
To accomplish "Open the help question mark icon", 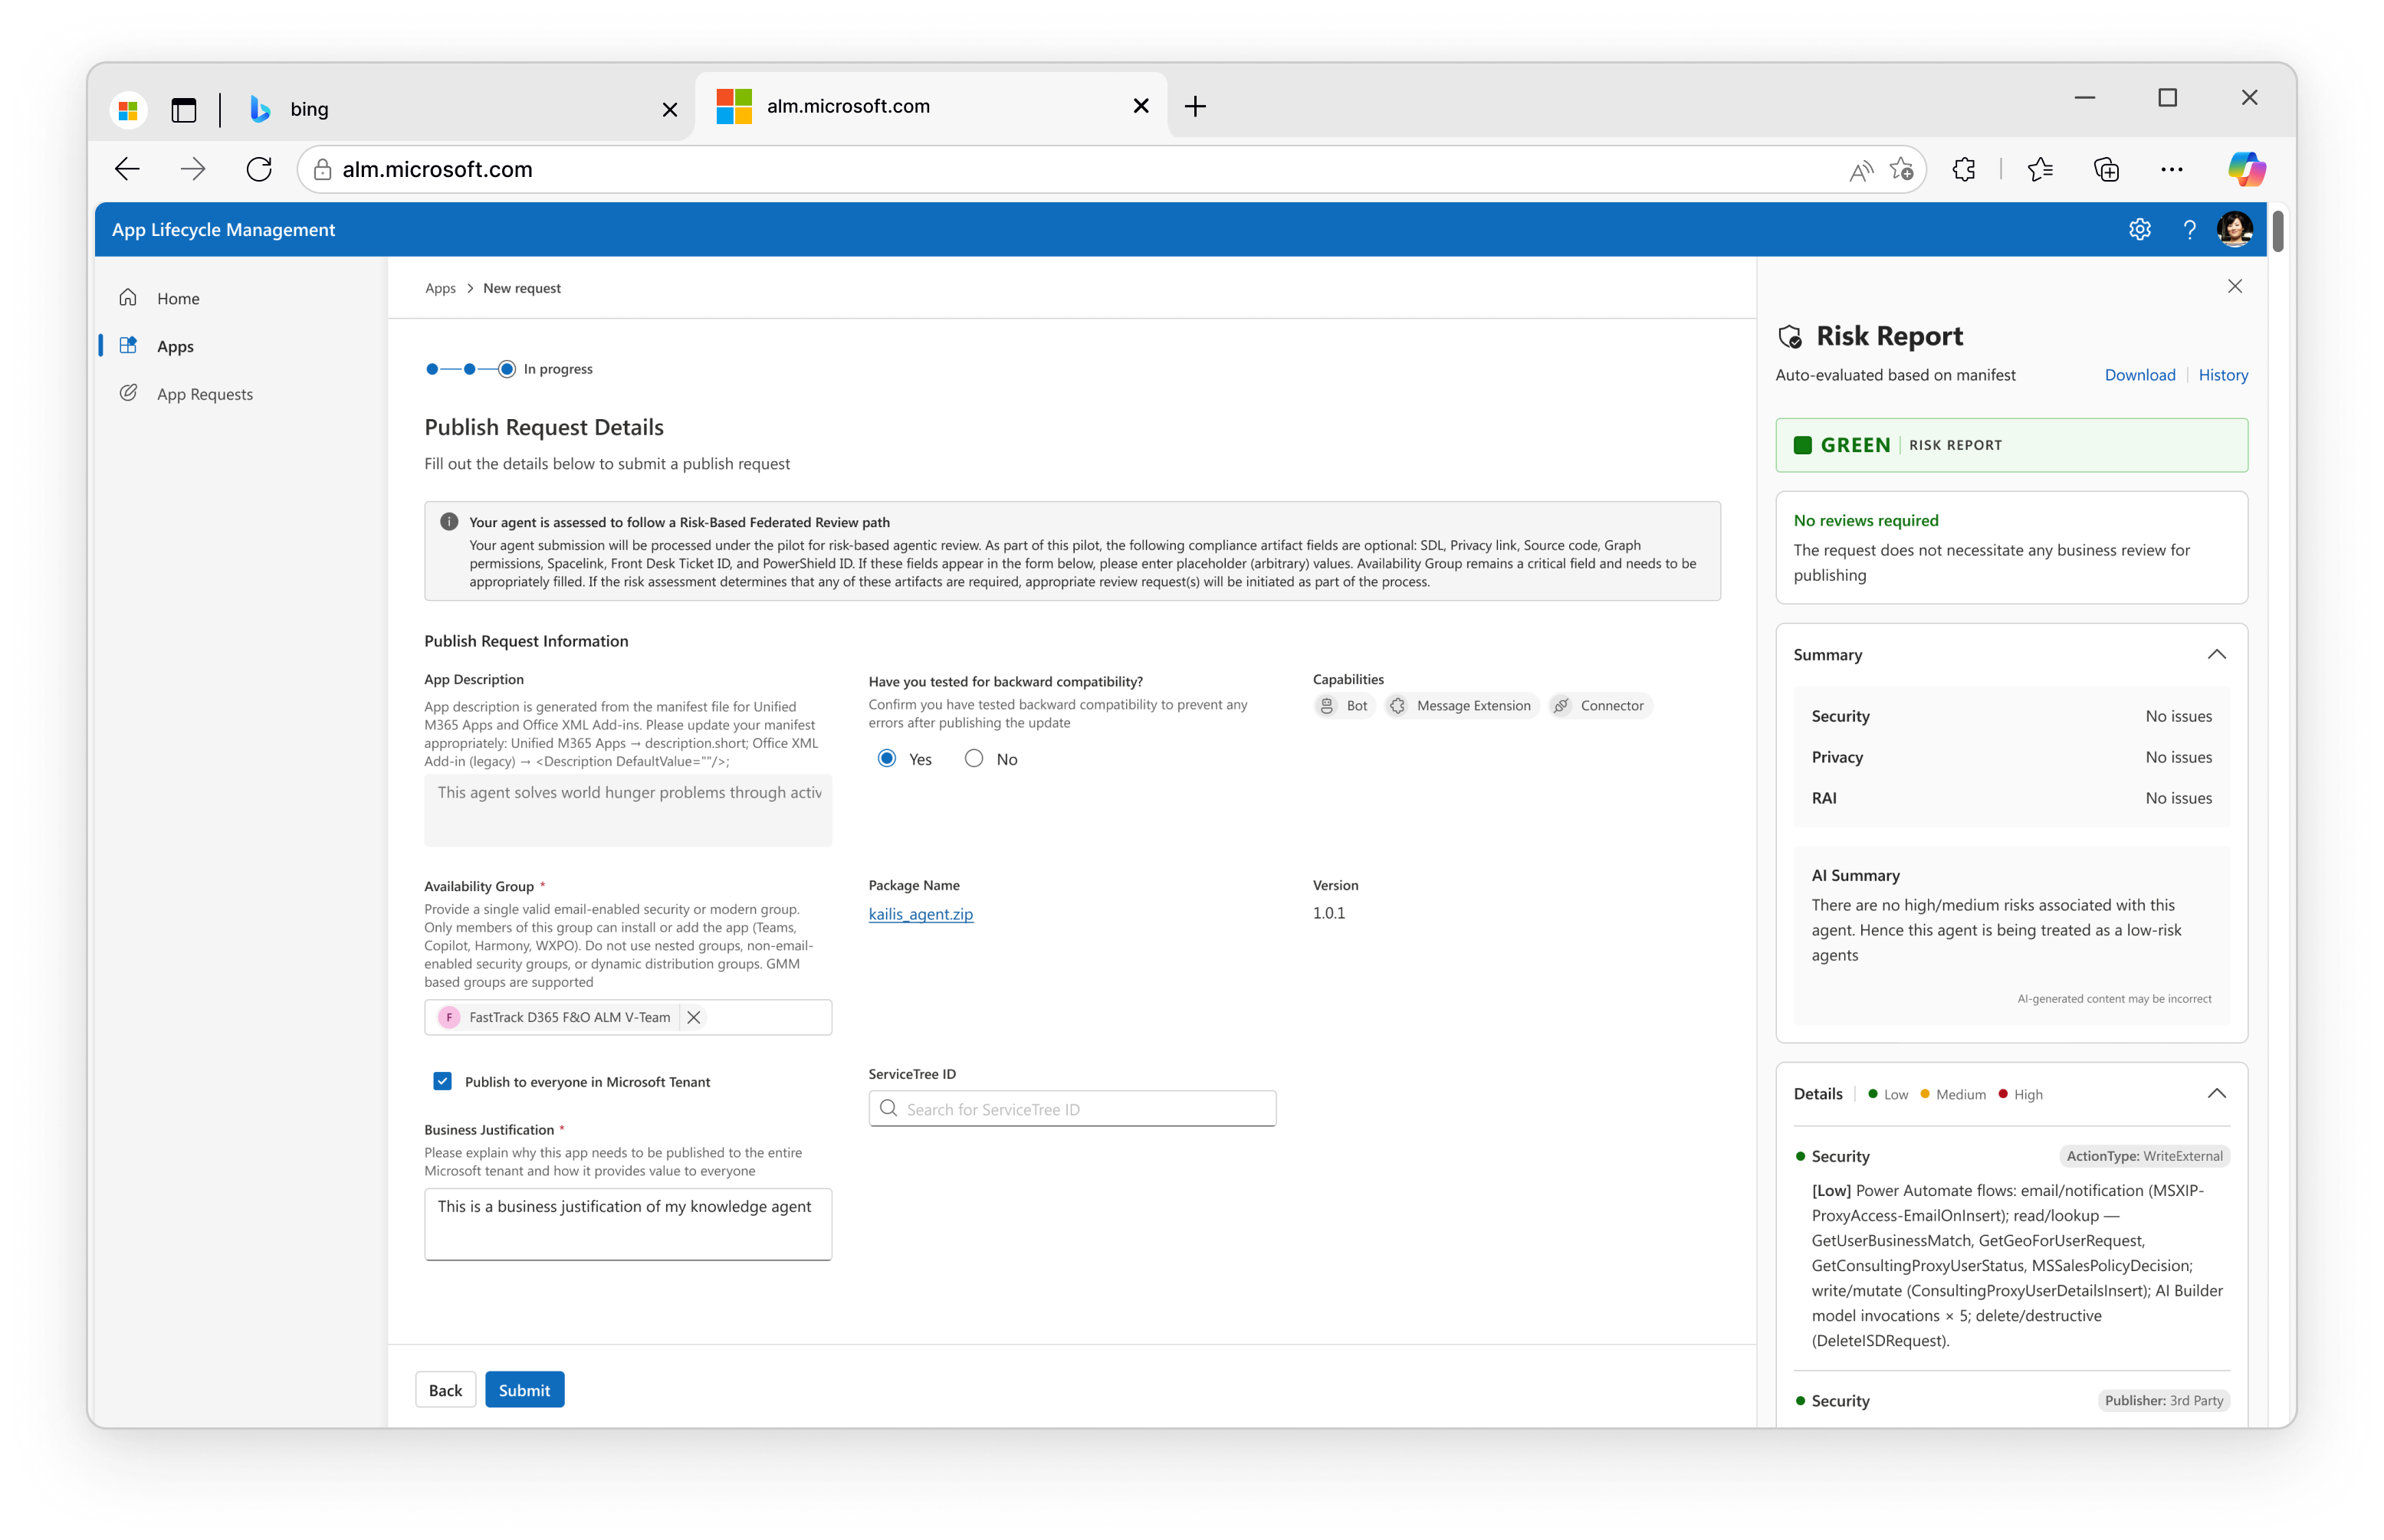I will coord(2190,229).
